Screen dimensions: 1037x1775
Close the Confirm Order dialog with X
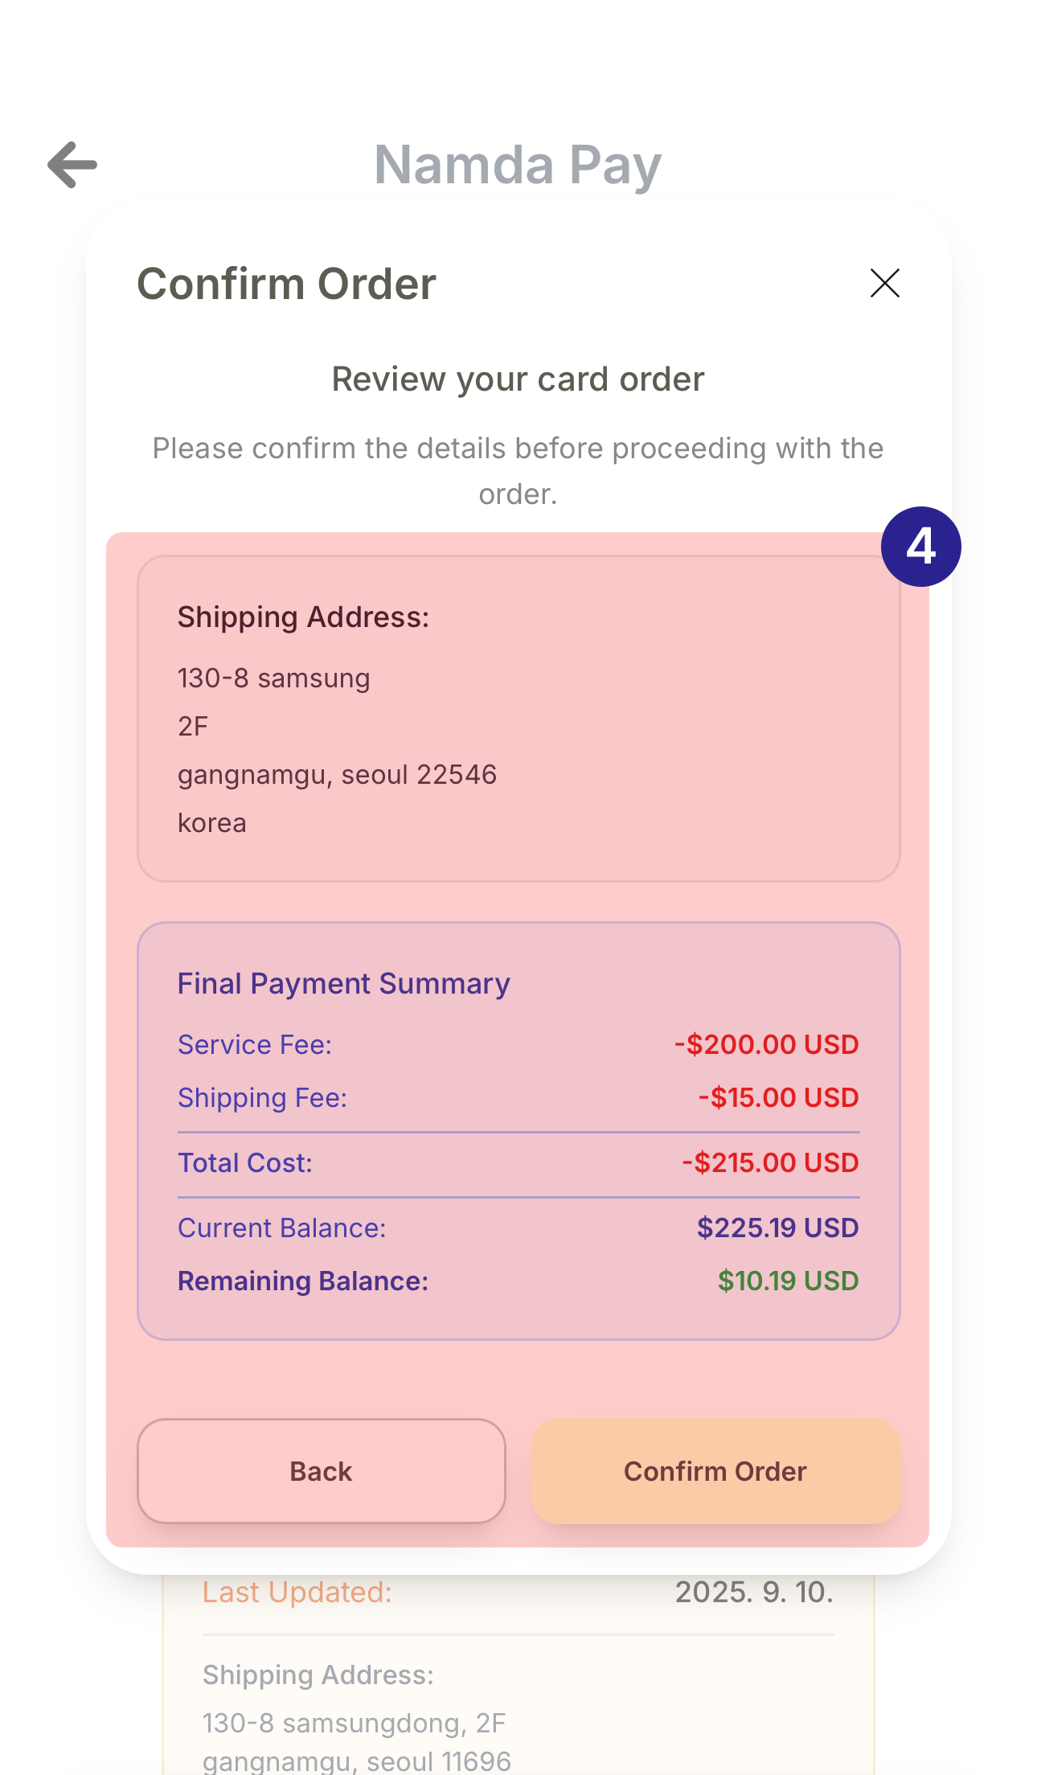[x=884, y=283]
